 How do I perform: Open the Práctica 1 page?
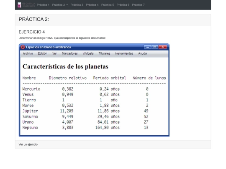[43, 5]
